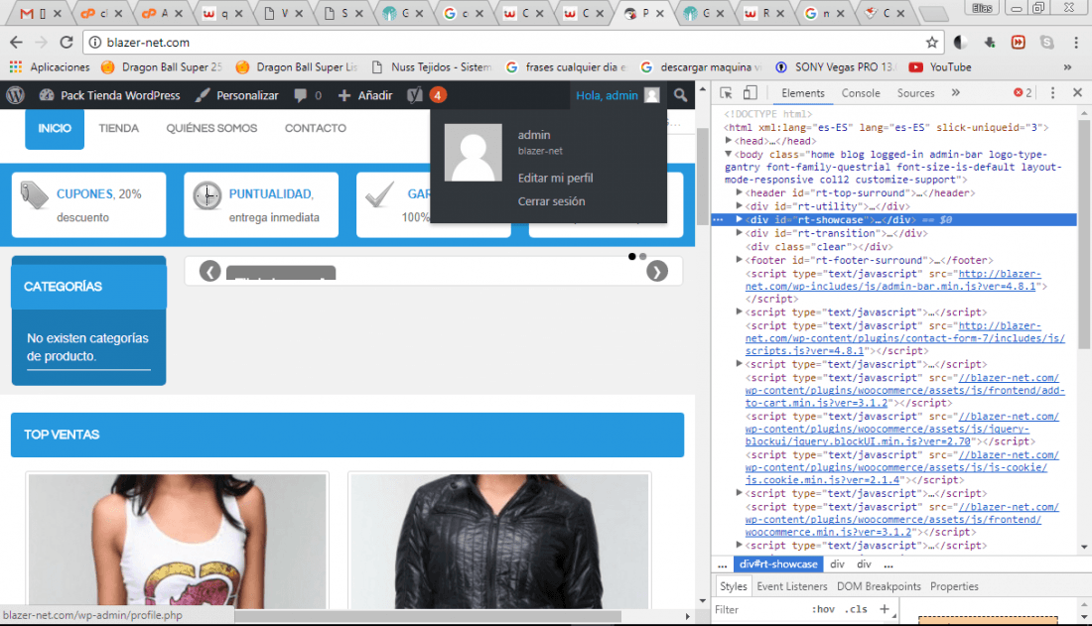Open the Chrome three-dot menu
This screenshot has height=626, width=1092.
tap(1076, 43)
